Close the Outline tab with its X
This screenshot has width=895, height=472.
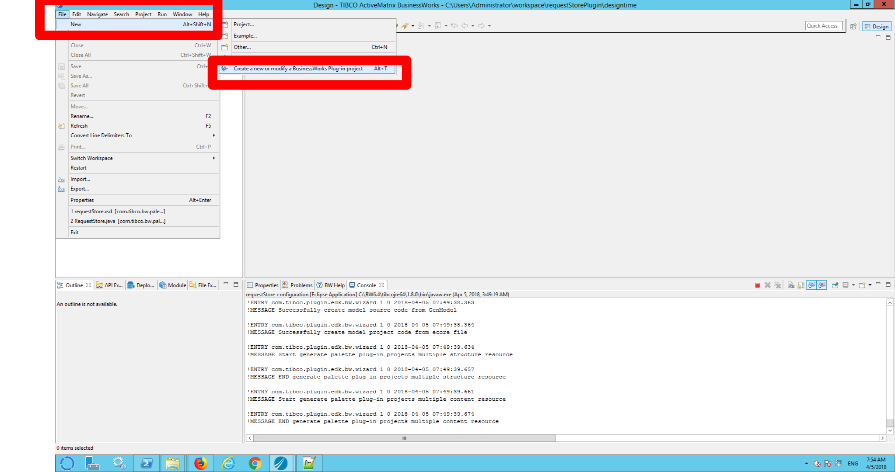[88, 285]
